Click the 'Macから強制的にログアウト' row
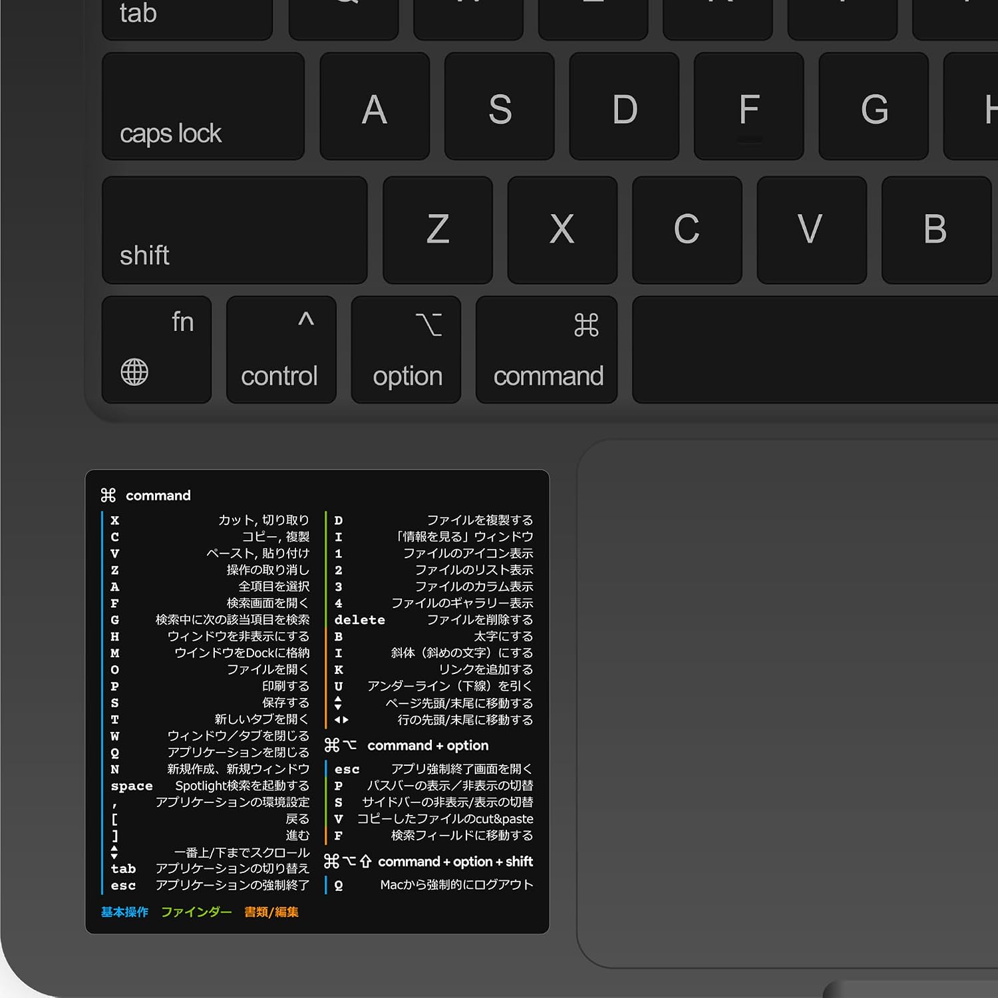Viewport: 998px width, 998px height. point(434,885)
